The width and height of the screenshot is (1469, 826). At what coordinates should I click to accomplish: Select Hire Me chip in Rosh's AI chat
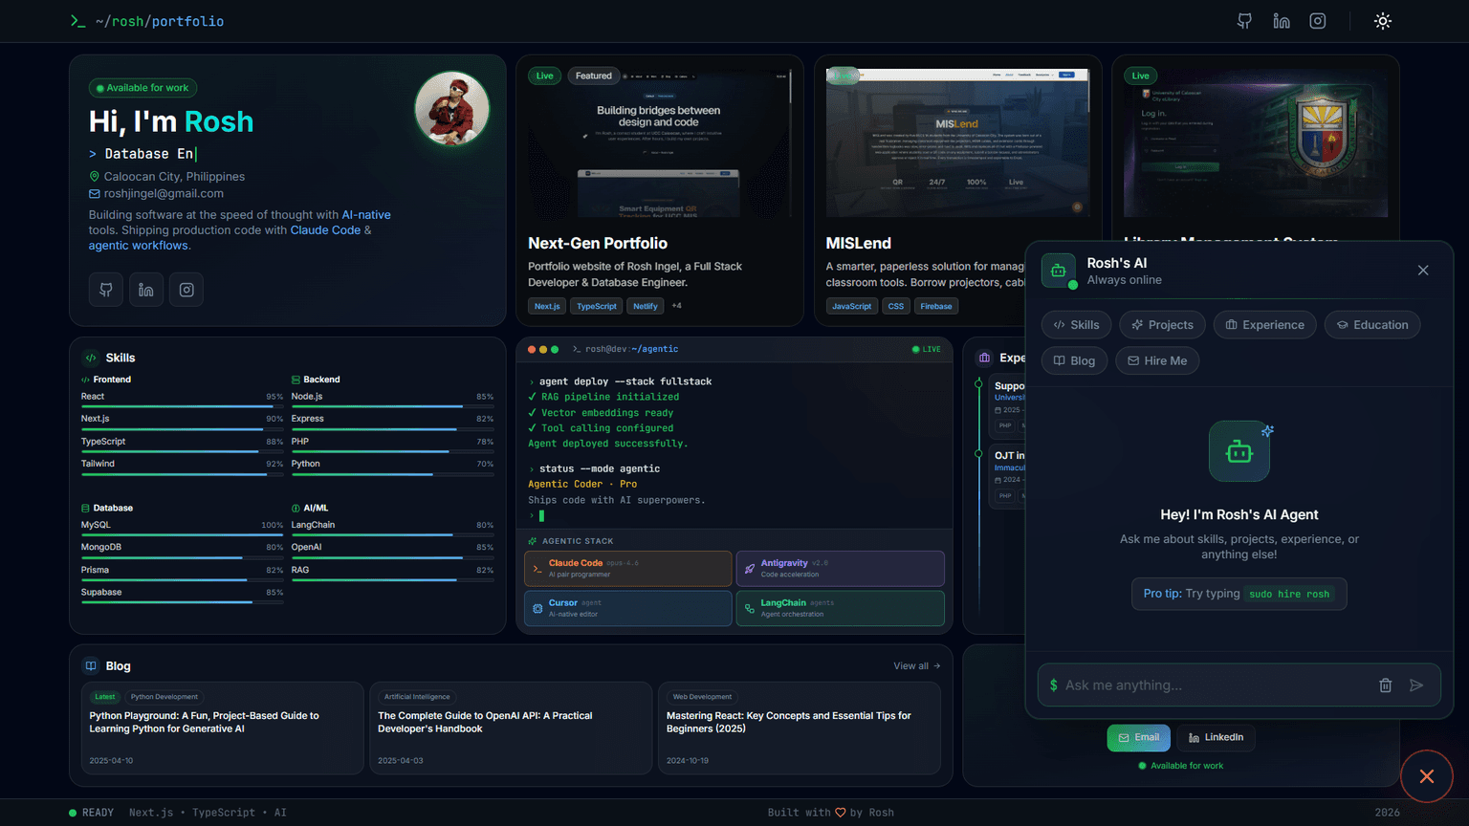click(x=1157, y=360)
